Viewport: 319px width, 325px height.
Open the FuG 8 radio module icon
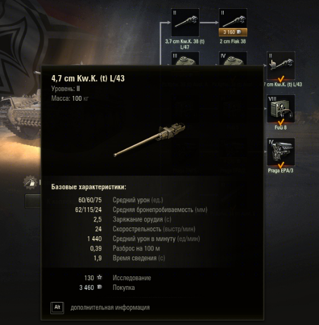click(x=281, y=109)
